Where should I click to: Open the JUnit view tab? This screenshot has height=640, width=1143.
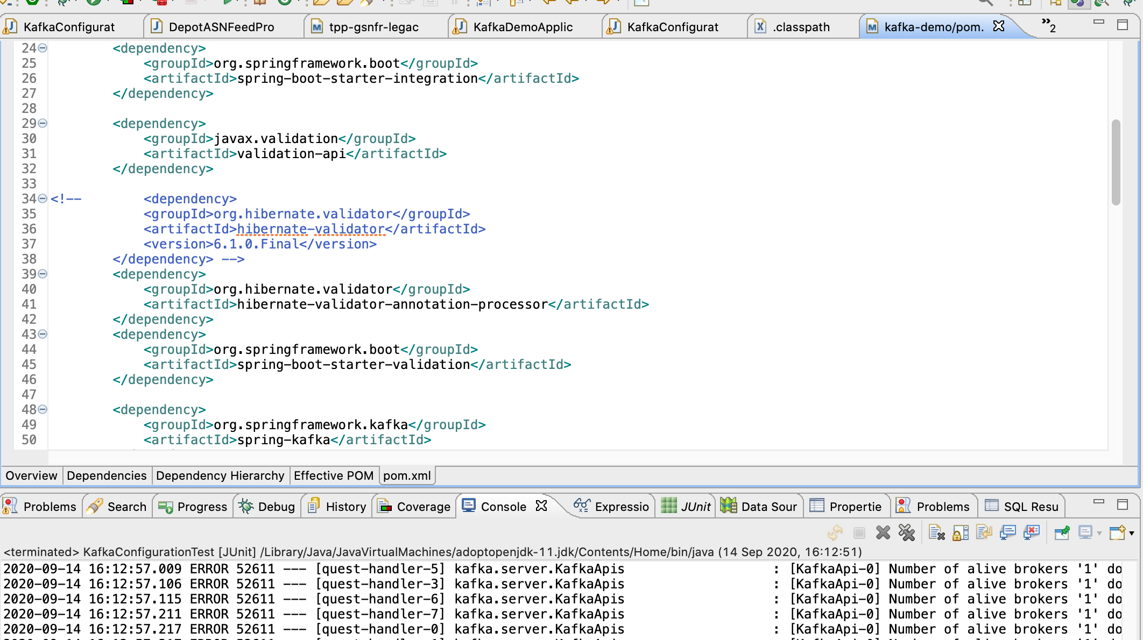coord(686,507)
